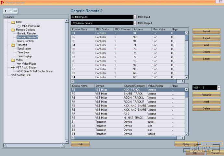224x156 pixels.
Task: Click the reset-to-first device icon
Action: 16,11
